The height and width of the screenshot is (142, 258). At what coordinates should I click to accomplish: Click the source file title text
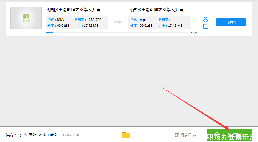tap(75, 10)
